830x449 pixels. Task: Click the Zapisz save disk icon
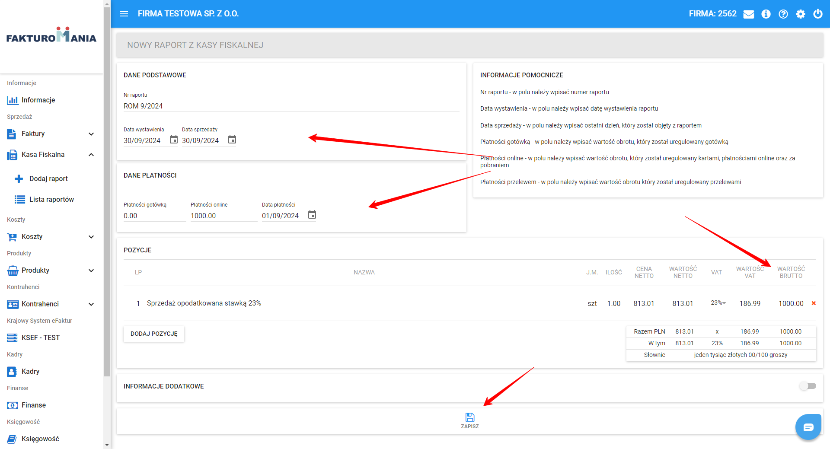(x=470, y=417)
